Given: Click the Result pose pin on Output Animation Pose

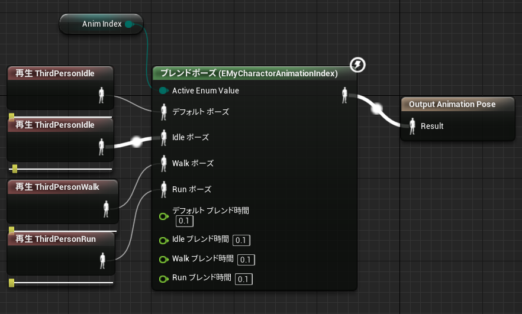Looking at the screenshot, I should 413,126.
